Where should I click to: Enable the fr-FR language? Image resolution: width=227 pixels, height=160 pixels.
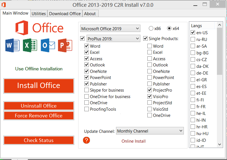point(193,106)
